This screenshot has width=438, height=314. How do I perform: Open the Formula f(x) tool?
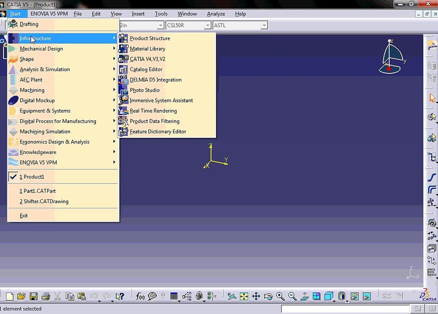click(140, 296)
